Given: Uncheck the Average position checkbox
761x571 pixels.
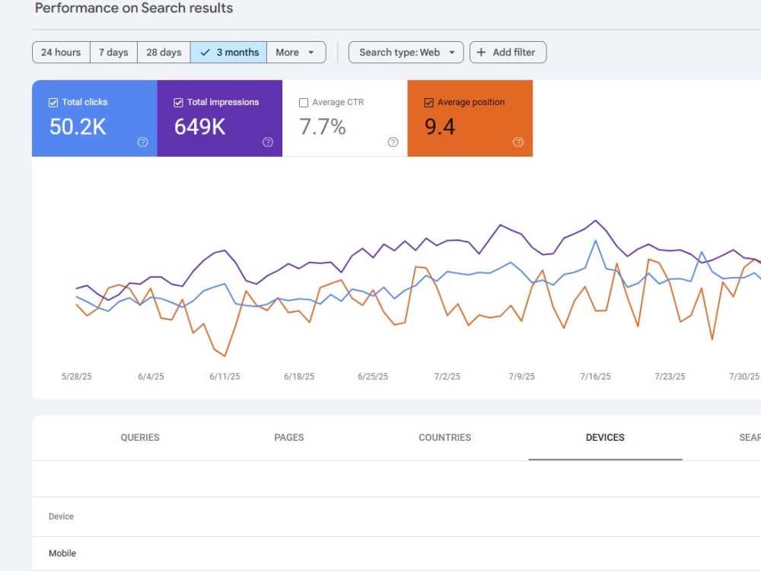Looking at the screenshot, I should [428, 103].
